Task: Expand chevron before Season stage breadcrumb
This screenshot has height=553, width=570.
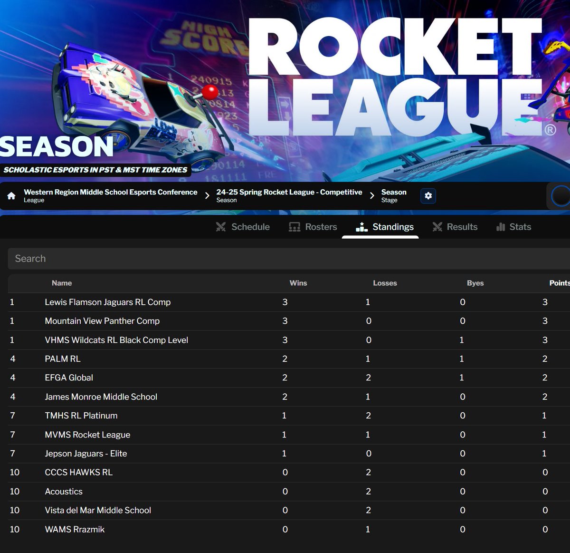Action: [372, 195]
